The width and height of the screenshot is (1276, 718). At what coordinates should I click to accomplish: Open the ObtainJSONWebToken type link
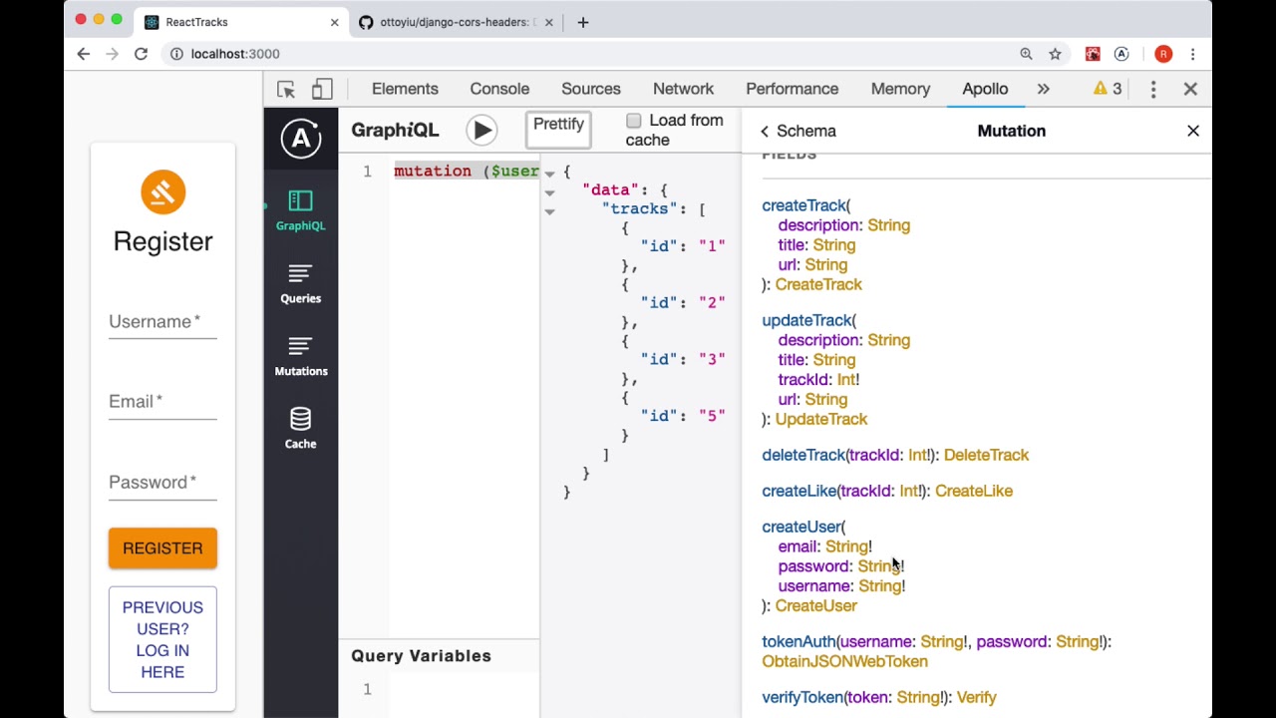844,661
